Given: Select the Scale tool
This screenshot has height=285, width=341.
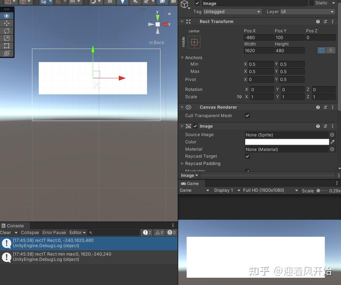Looking at the screenshot, I should point(7,38).
